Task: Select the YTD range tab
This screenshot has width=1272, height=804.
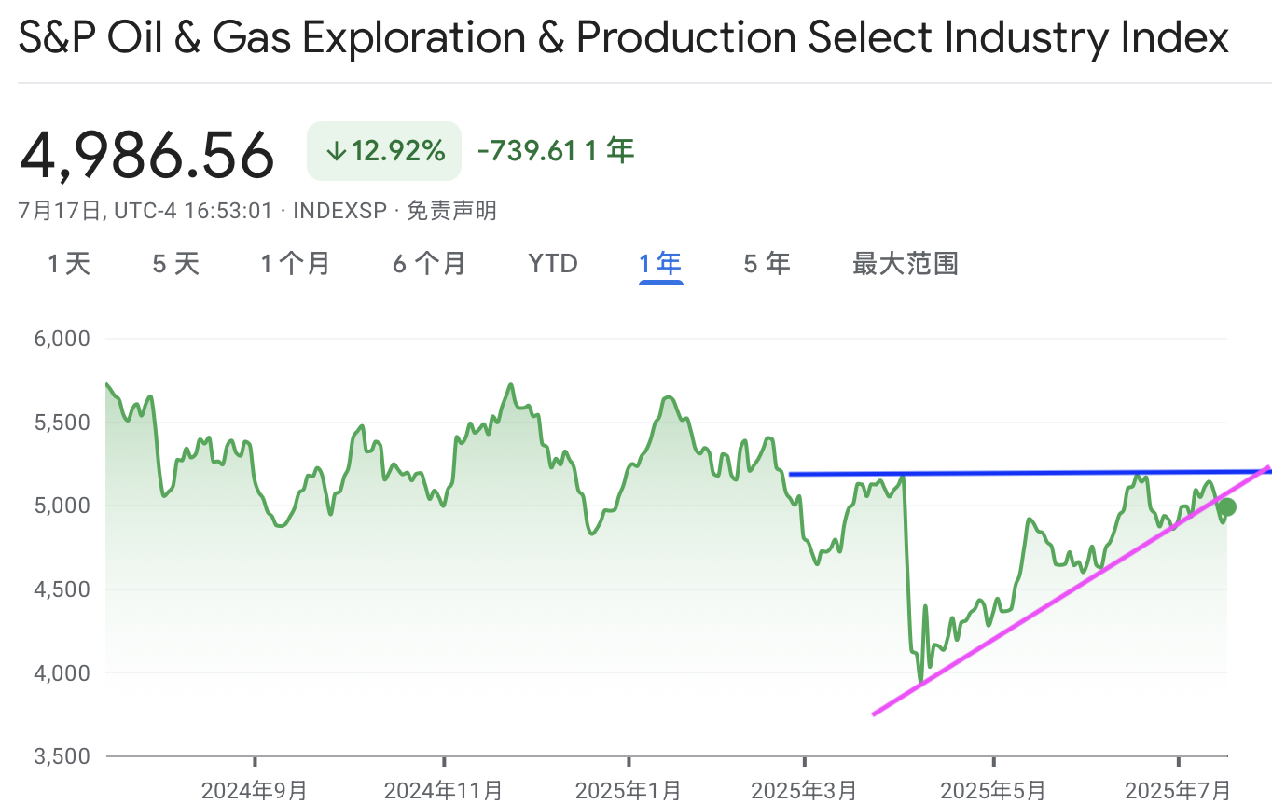Action: click(553, 264)
